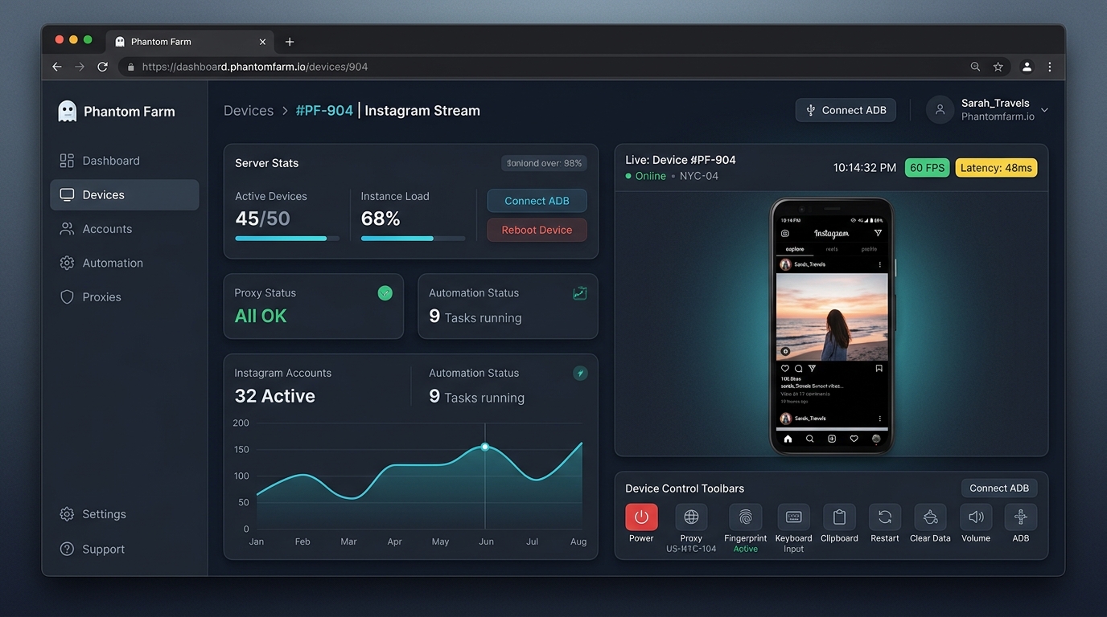Go back using the browser back arrow
This screenshot has width=1107, height=617.
[x=57, y=67]
